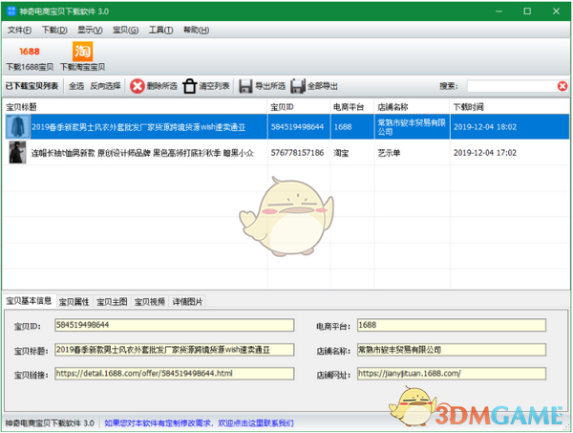Click 神奇电商宝贝下载软件 3.0 status bar text
Image resolution: width=573 pixels, height=433 pixels.
(50, 423)
